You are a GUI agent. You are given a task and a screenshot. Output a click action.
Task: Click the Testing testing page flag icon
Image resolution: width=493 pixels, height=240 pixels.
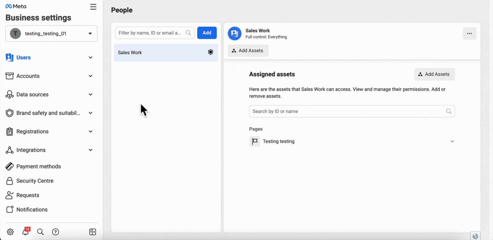pos(255,141)
